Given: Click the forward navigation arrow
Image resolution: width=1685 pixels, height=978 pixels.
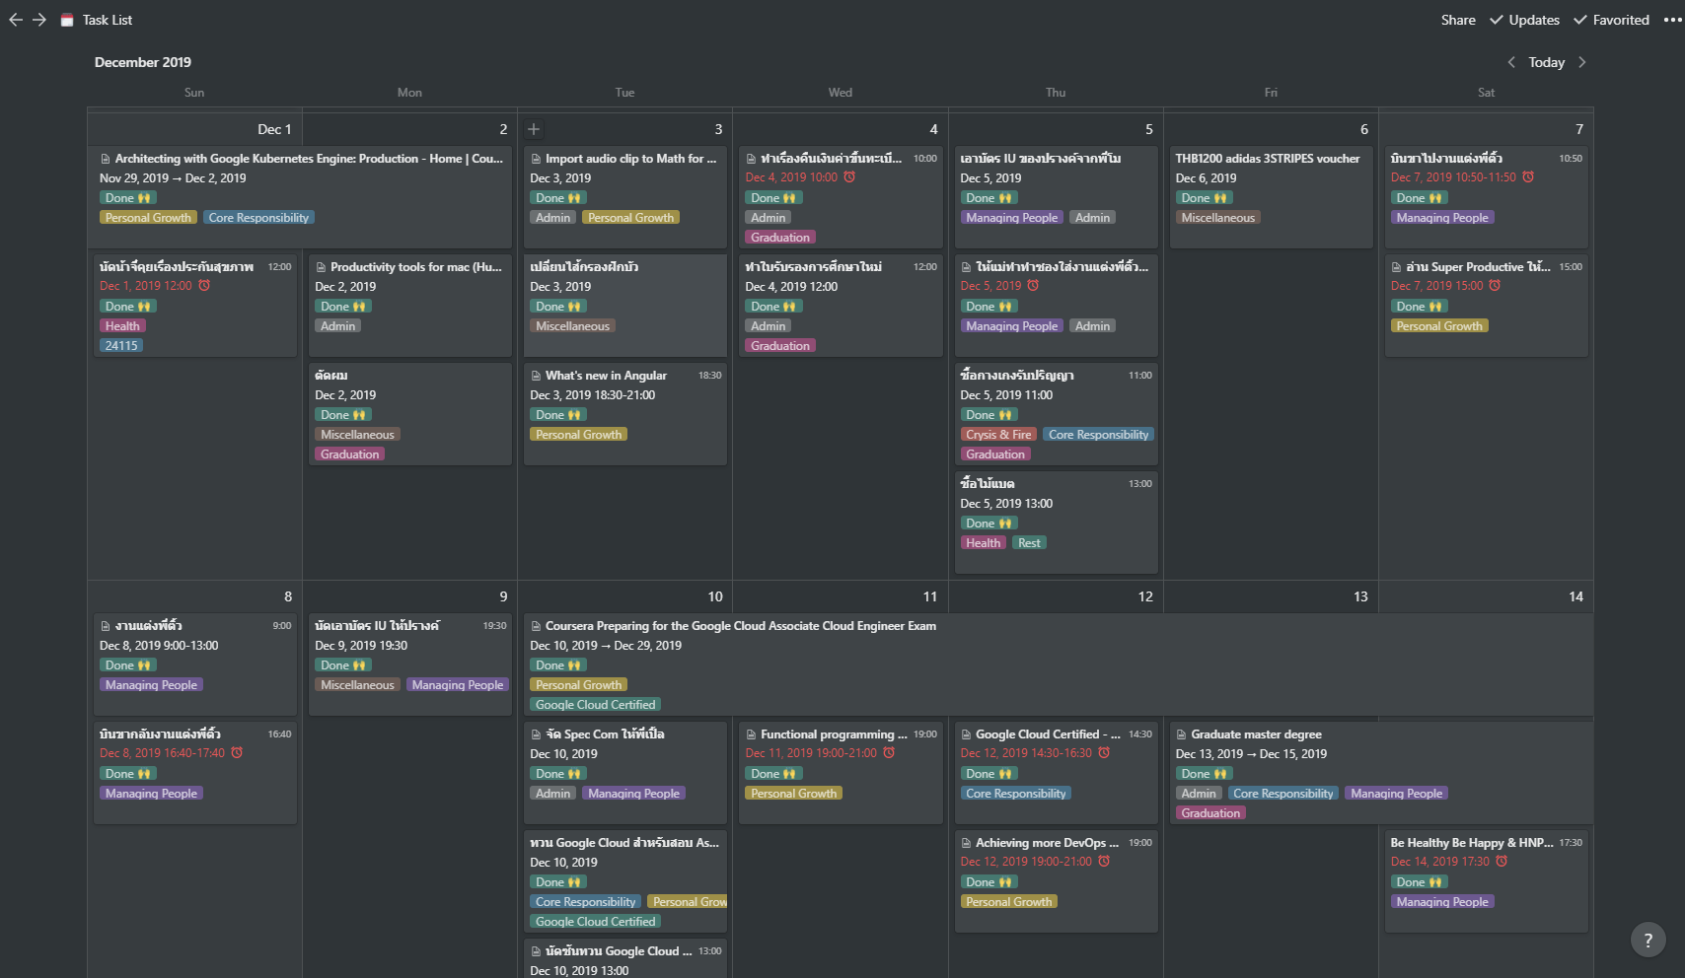Looking at the screenshot, I should tap(39, 20).
